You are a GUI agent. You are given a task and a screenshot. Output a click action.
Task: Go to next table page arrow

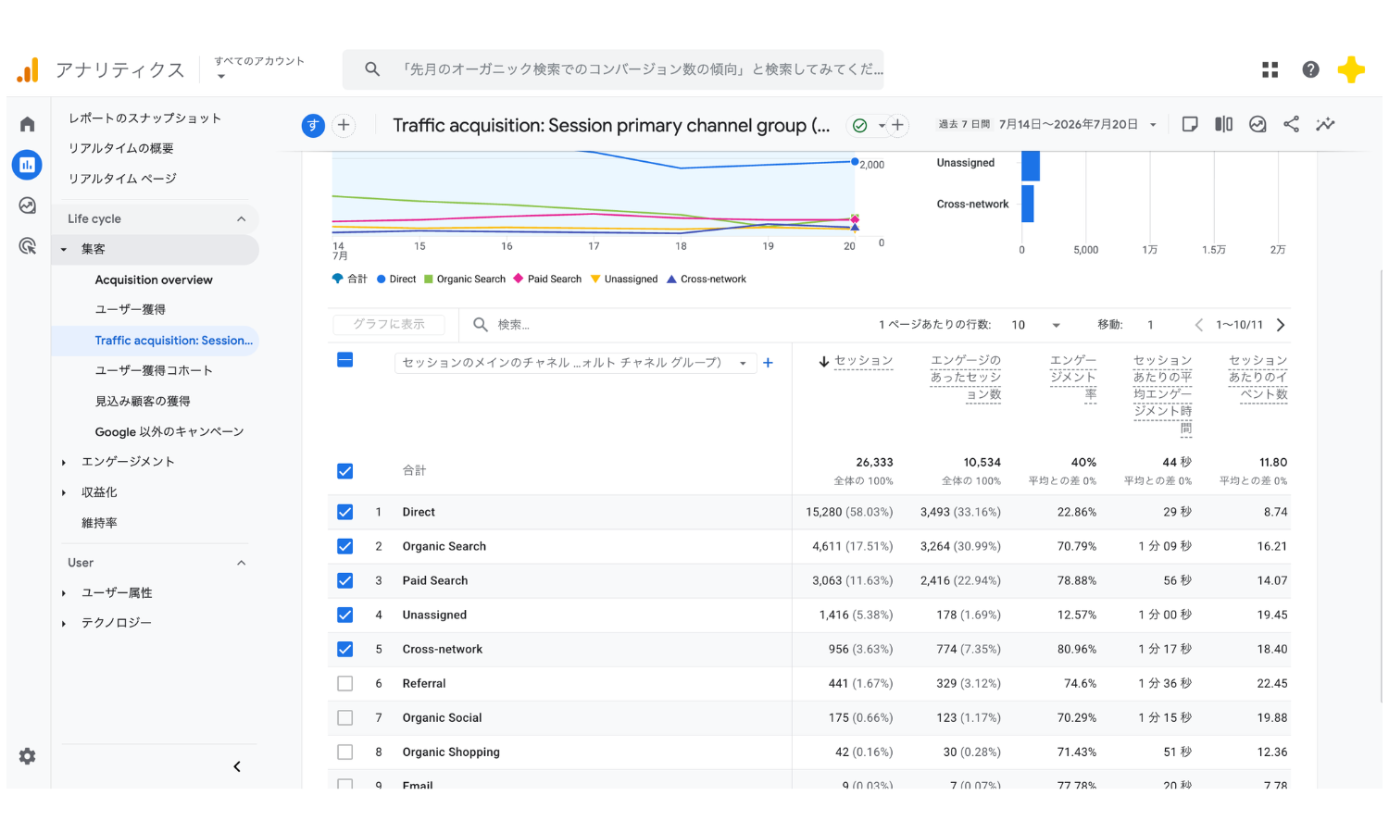tap(1281, 325)
